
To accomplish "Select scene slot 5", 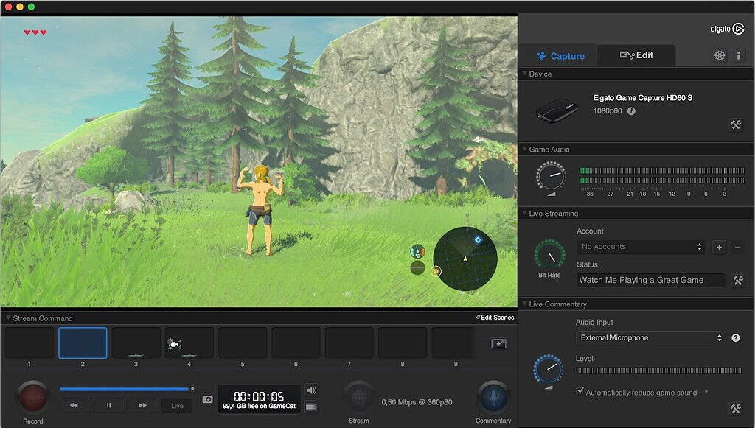I will tap(243, 343).
